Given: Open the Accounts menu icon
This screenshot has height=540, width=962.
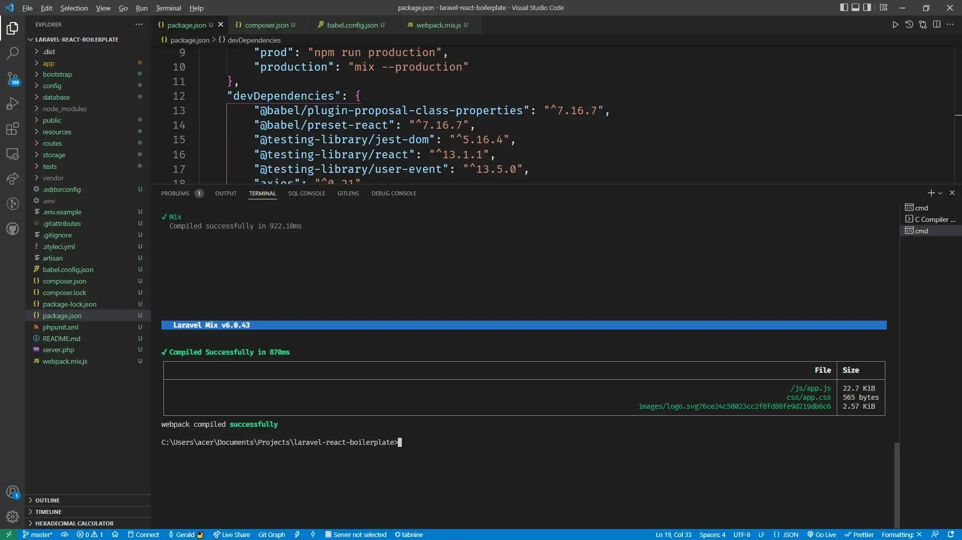Looking at the screenshot, I should [x=13, y=492].
